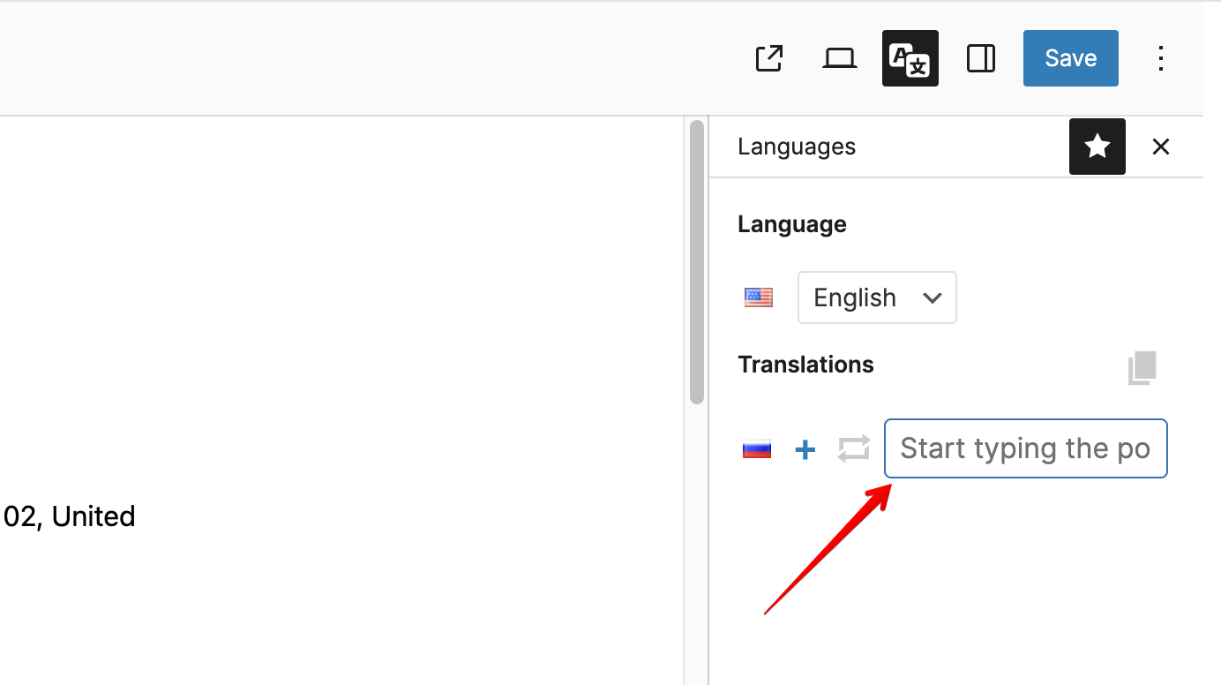Screen dimensions: 1221x685
Task: Click the 'Translations' section heading
Action: click(x=805, y=365)
